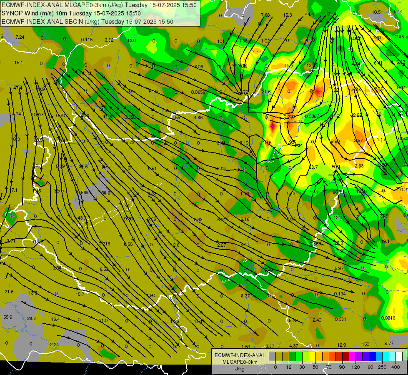Click the J/kg unit label in legend
The width and height of the screenshot is (408, 375).
tap(240, 369)
